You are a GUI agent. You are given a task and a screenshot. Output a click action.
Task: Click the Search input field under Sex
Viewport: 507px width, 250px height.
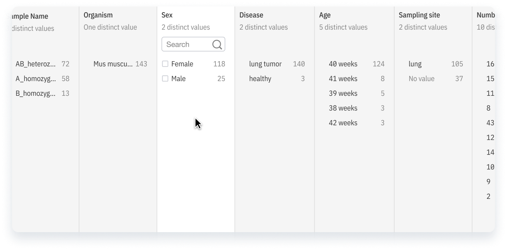(x=187, y=45)
